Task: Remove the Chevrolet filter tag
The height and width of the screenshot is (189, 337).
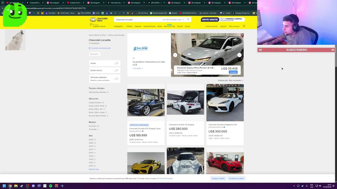Action: tap(99, 54)
